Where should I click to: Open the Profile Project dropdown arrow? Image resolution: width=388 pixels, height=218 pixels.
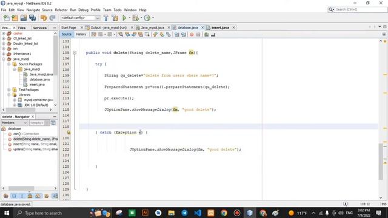(x=153, y=18)
